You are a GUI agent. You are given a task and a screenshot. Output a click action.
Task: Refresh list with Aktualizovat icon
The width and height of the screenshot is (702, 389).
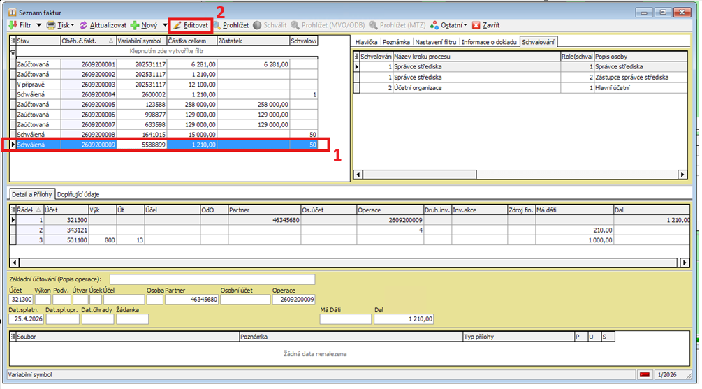tap(84, 25)
